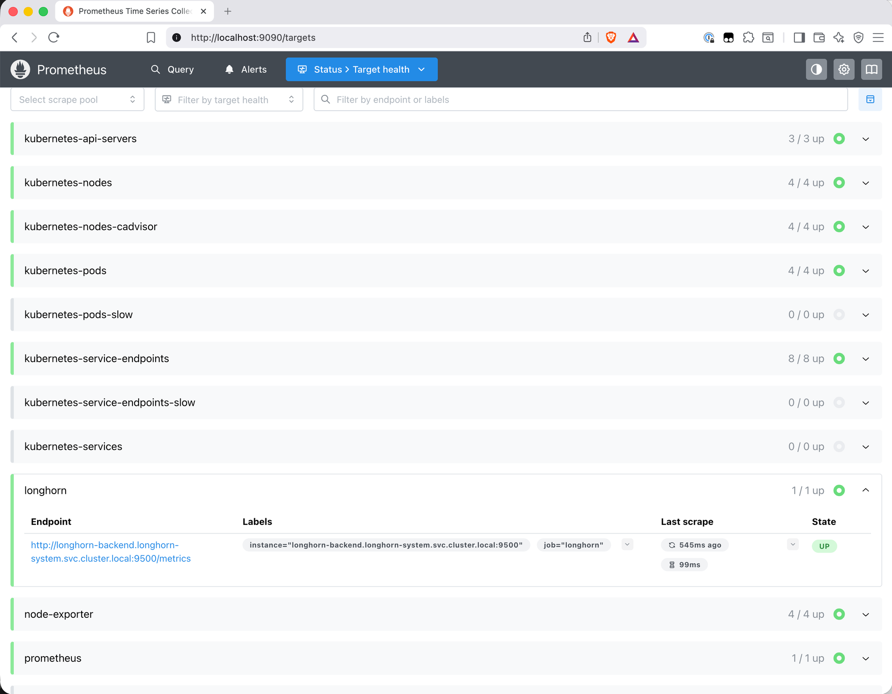Click the refresh icon on the 545ms ago chip
Image resolution: width=892 pixels, height=694 pixels.
point(672,545)
